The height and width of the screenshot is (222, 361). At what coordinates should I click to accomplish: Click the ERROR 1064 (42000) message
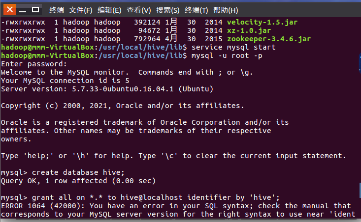[x=41, y=206]
